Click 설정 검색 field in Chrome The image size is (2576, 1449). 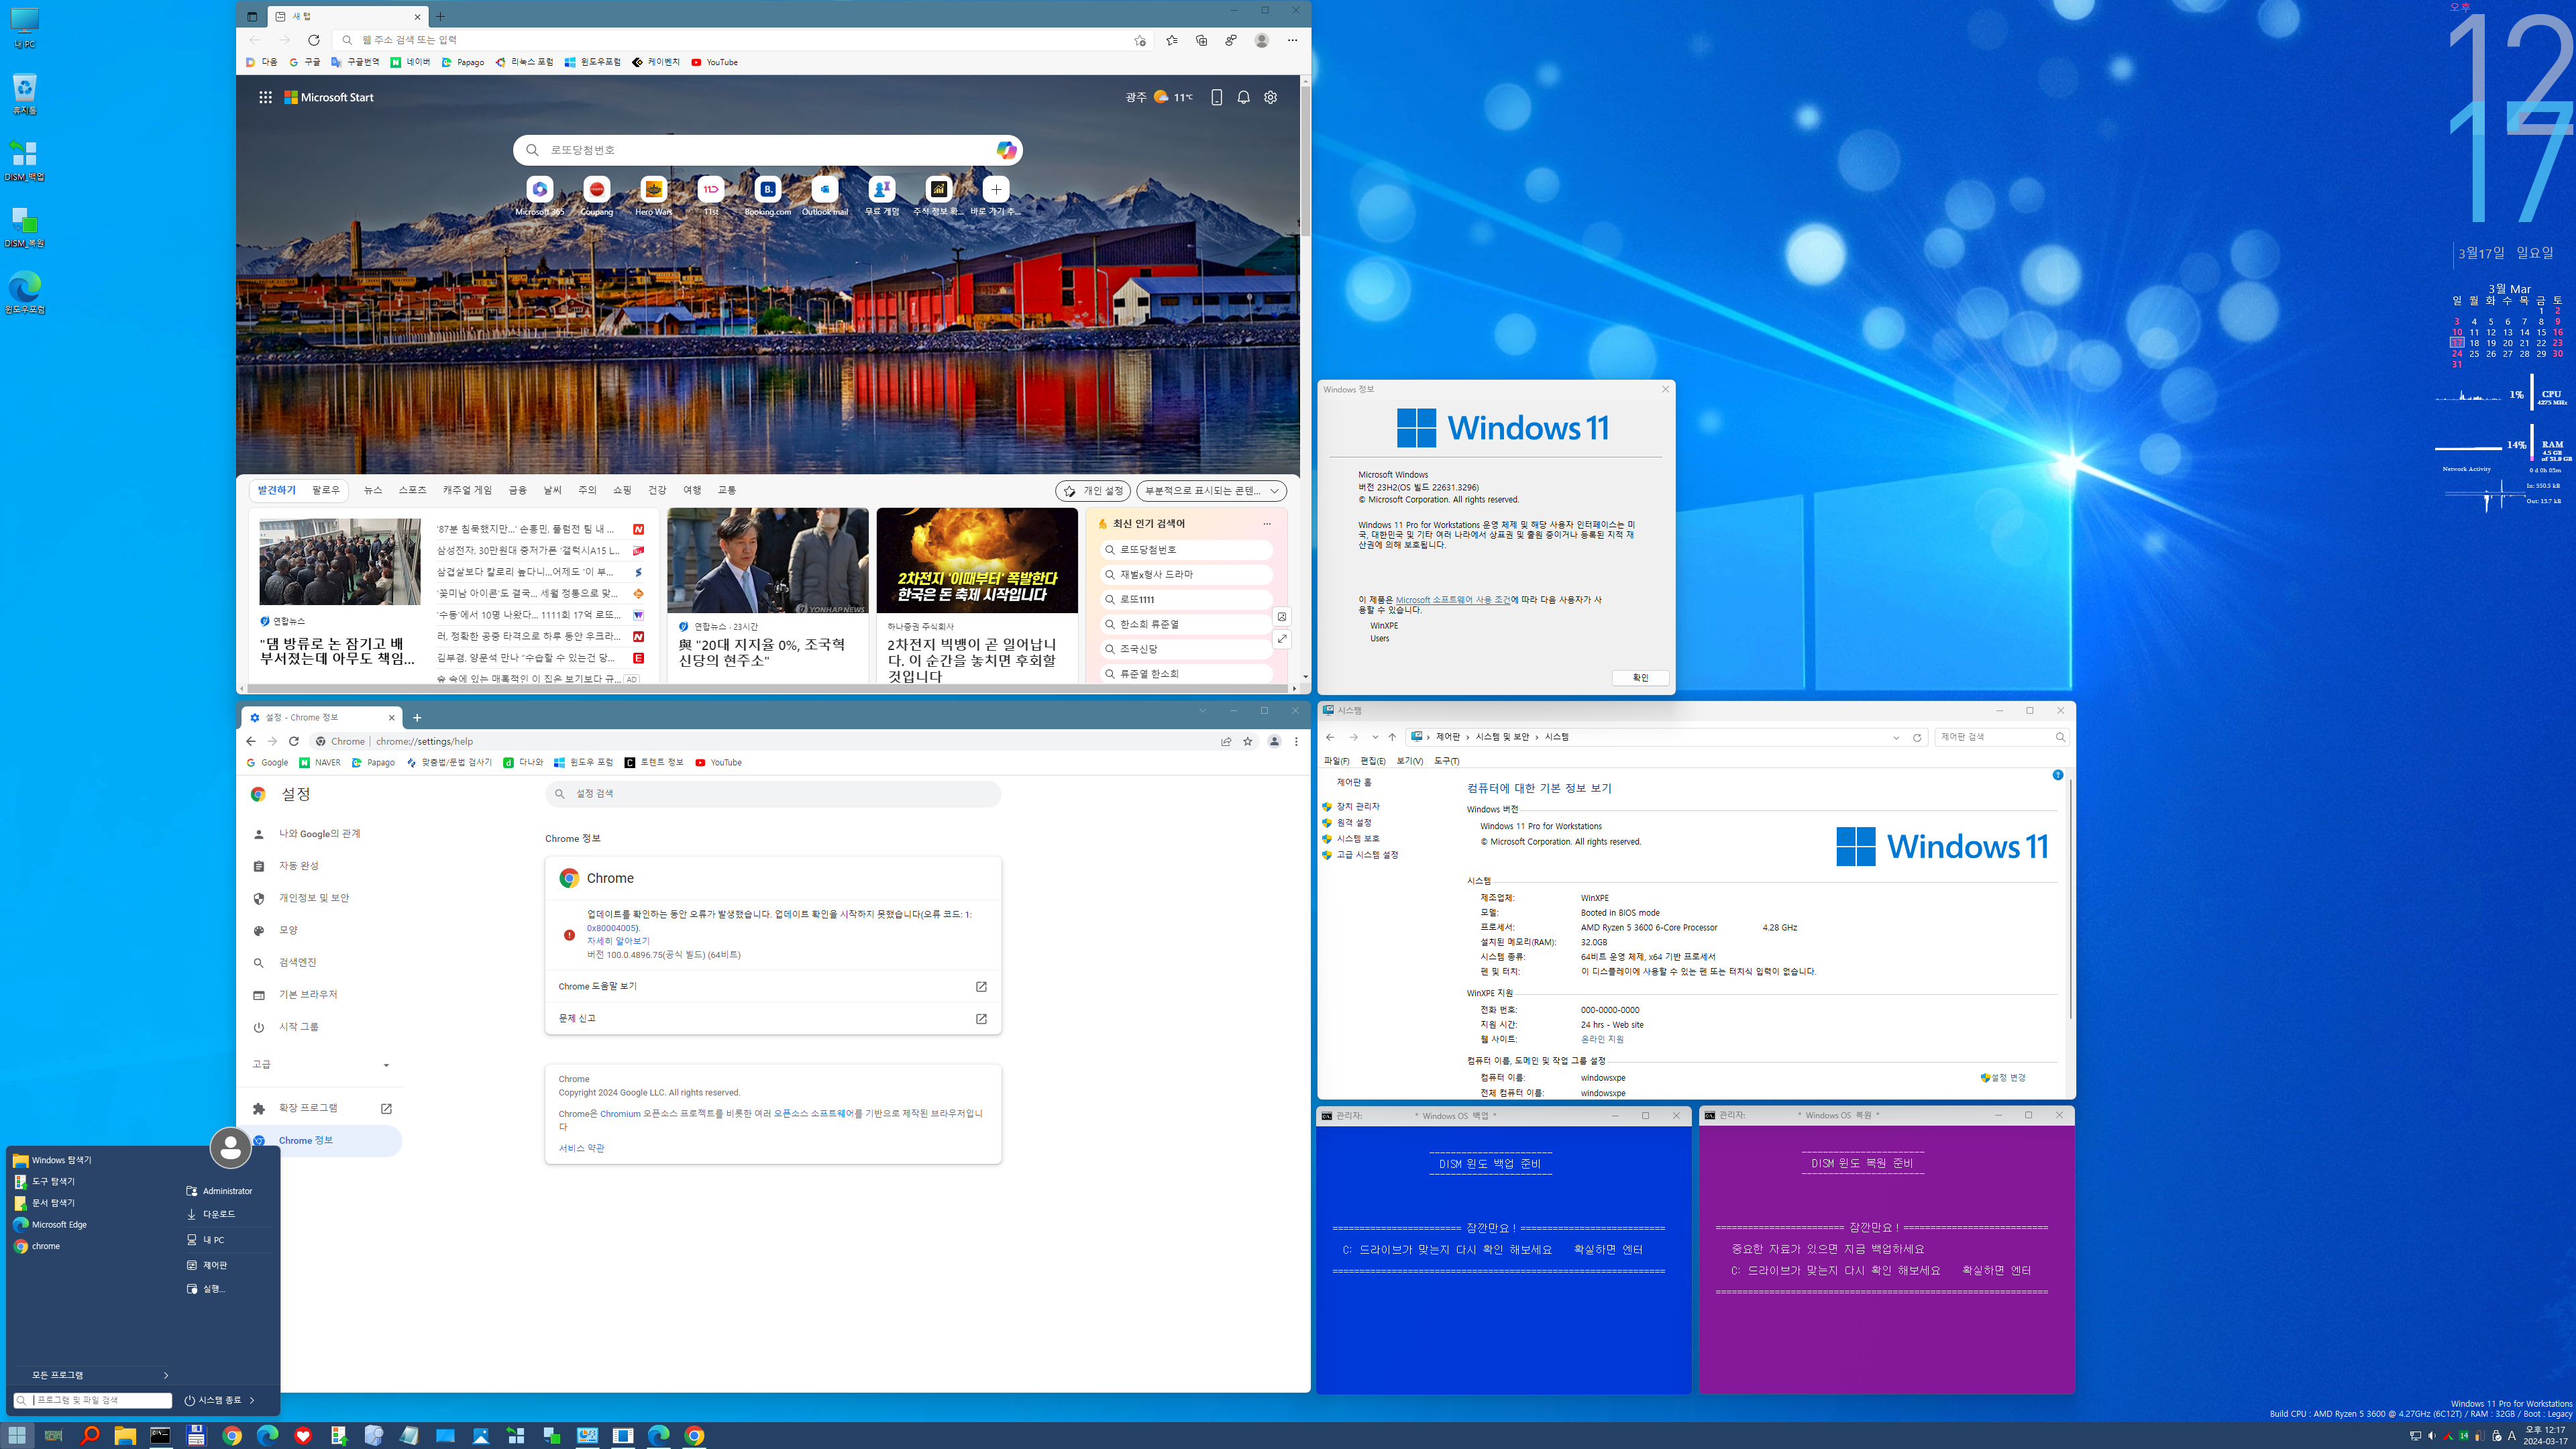tap(773, 794)
